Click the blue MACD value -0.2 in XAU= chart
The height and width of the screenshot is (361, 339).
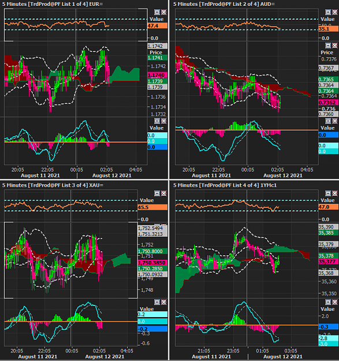pos(152,329)
